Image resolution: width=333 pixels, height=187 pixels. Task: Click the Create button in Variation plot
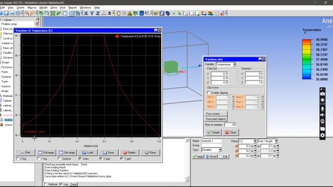[x=213, y=132]
